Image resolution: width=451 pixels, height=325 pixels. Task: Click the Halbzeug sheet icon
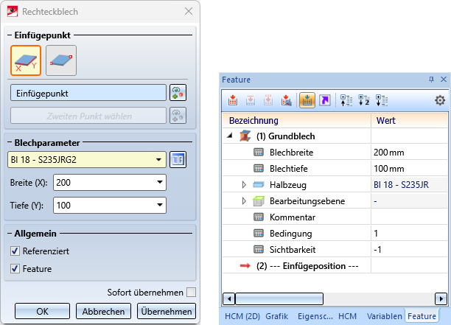click(x=258, y=184)
